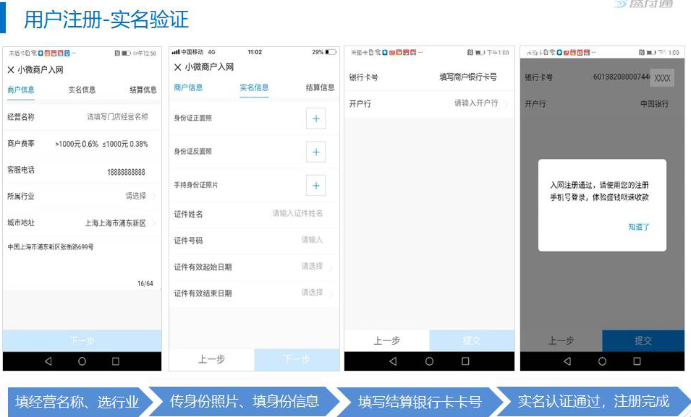691x417 pixels.
Task: Tap 知道了 to dismiss the registration dialog
Action: coord(640,226)
